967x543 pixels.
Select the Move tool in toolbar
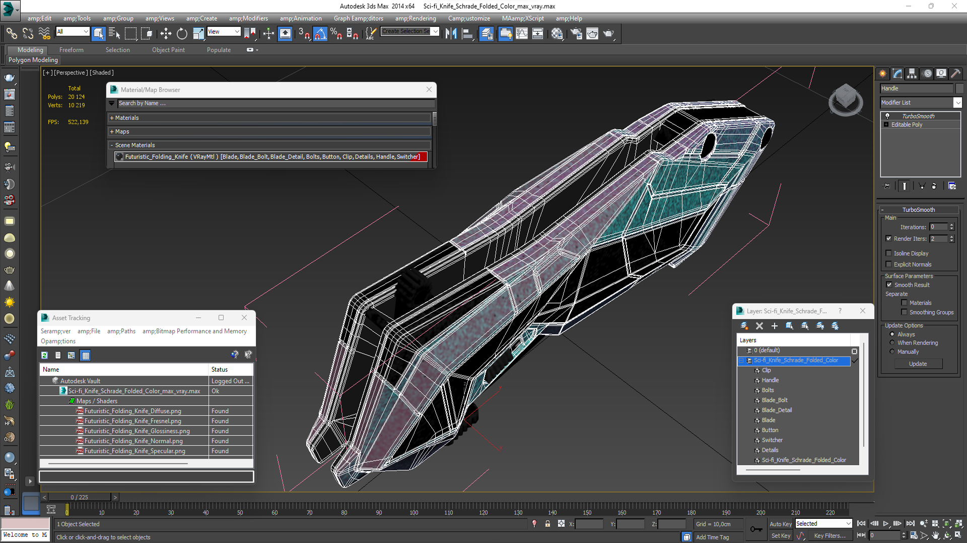tap(166, 34)
